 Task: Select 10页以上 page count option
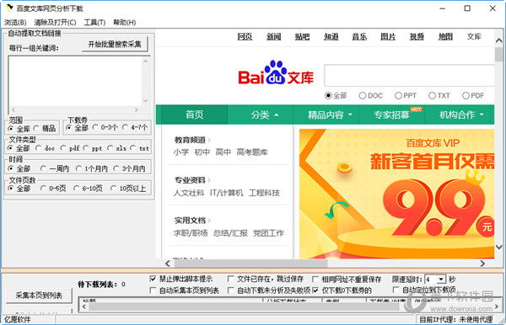click(113, 189)
